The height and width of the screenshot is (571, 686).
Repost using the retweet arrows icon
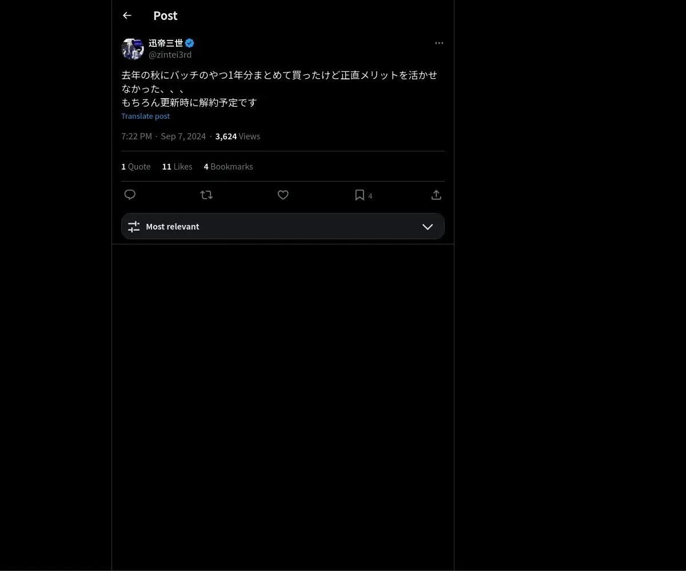(x=206, y=195)
